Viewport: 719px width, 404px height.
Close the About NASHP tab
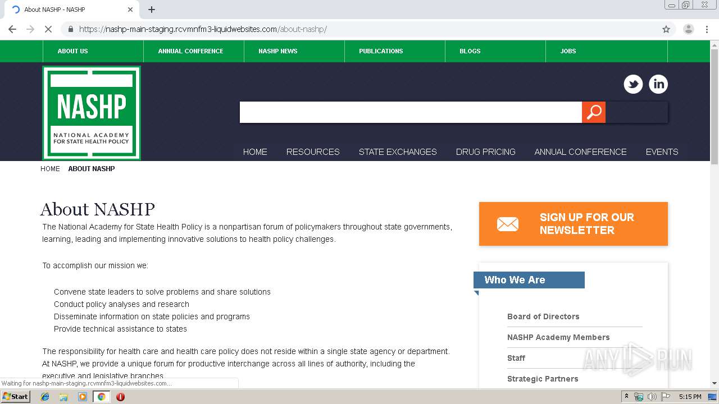[x=130, y=10]
